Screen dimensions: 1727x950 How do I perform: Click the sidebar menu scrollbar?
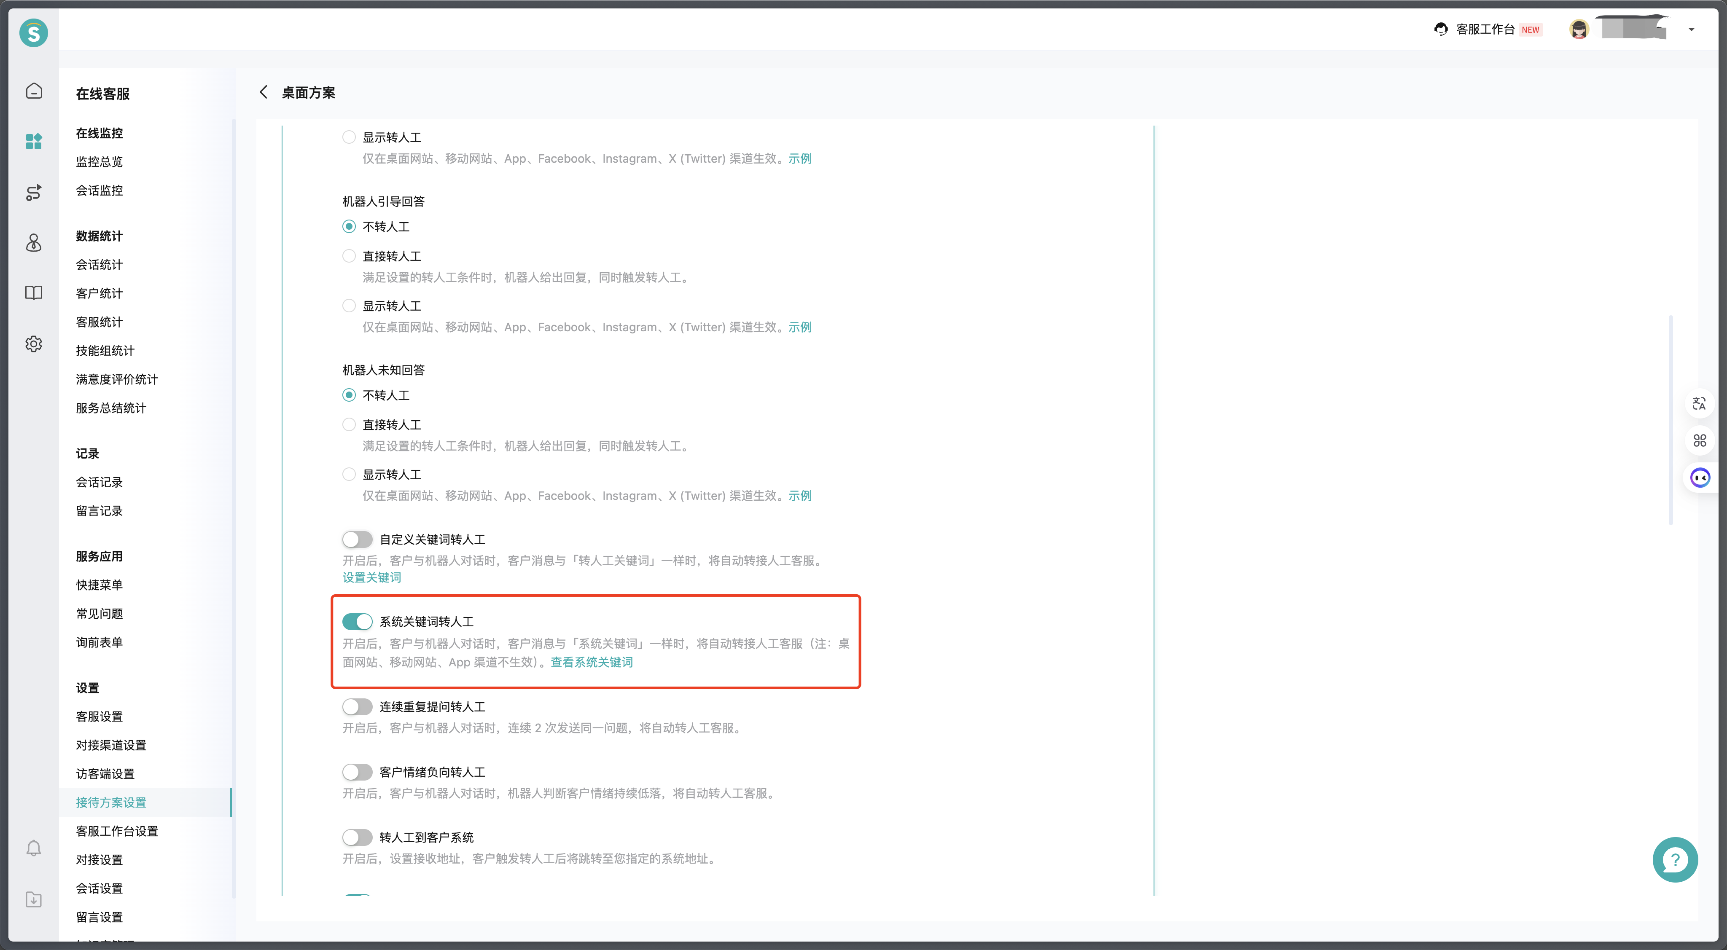pos(233,508)
